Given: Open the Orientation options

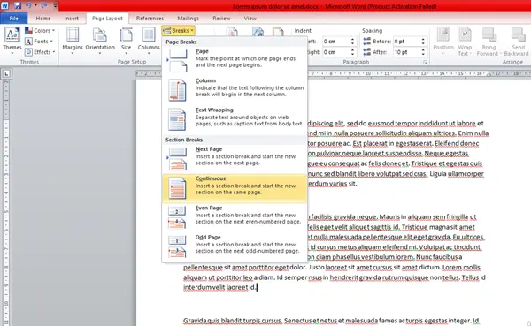Looking at the screenshot, I should [x=100, y=41].
